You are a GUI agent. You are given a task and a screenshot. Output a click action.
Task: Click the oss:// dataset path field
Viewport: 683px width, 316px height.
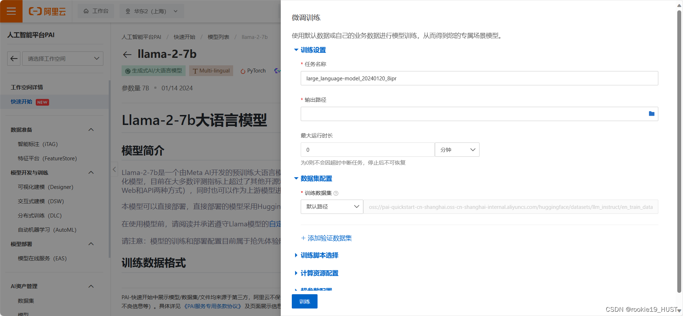pyautogui.click(x=511, y=207)
